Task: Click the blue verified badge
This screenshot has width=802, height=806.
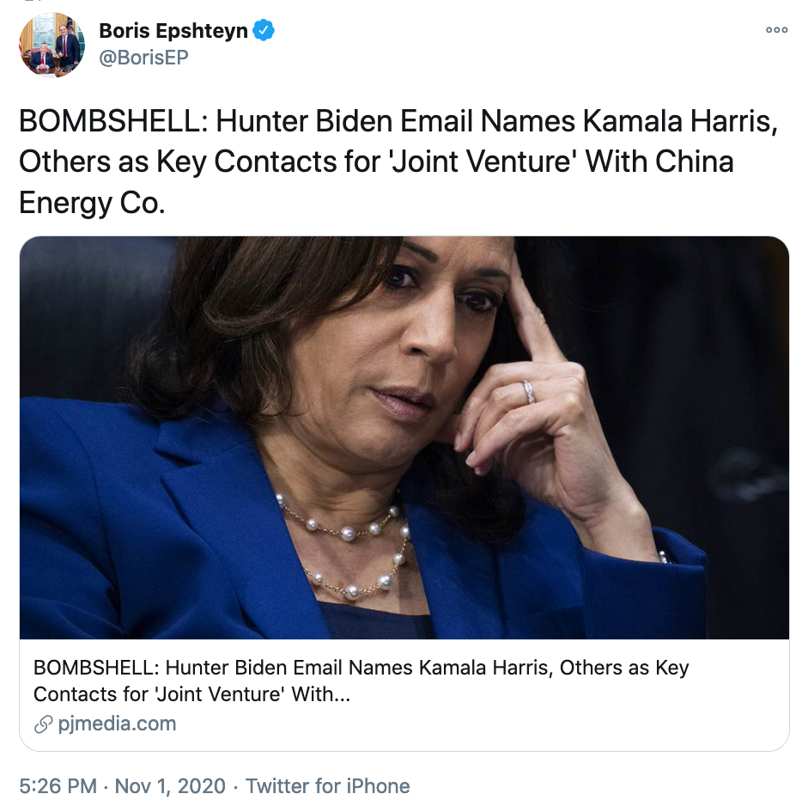Action: point(264,31)
